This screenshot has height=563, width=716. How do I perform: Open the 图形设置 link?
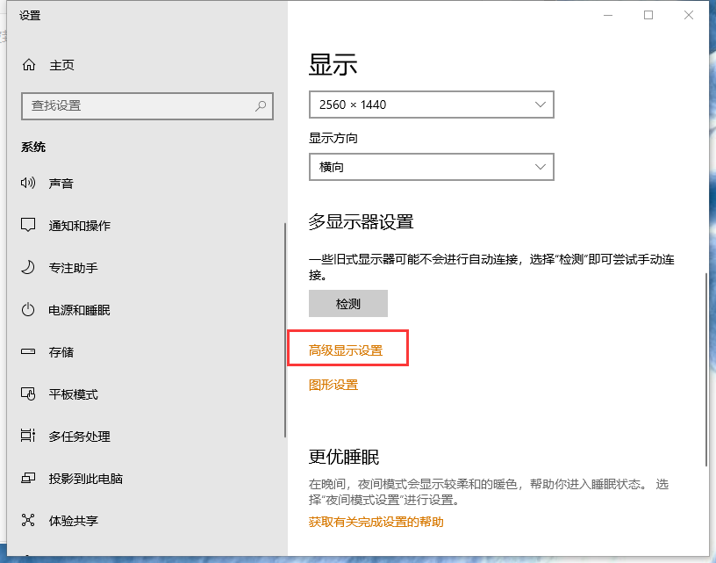coord(333,385)
